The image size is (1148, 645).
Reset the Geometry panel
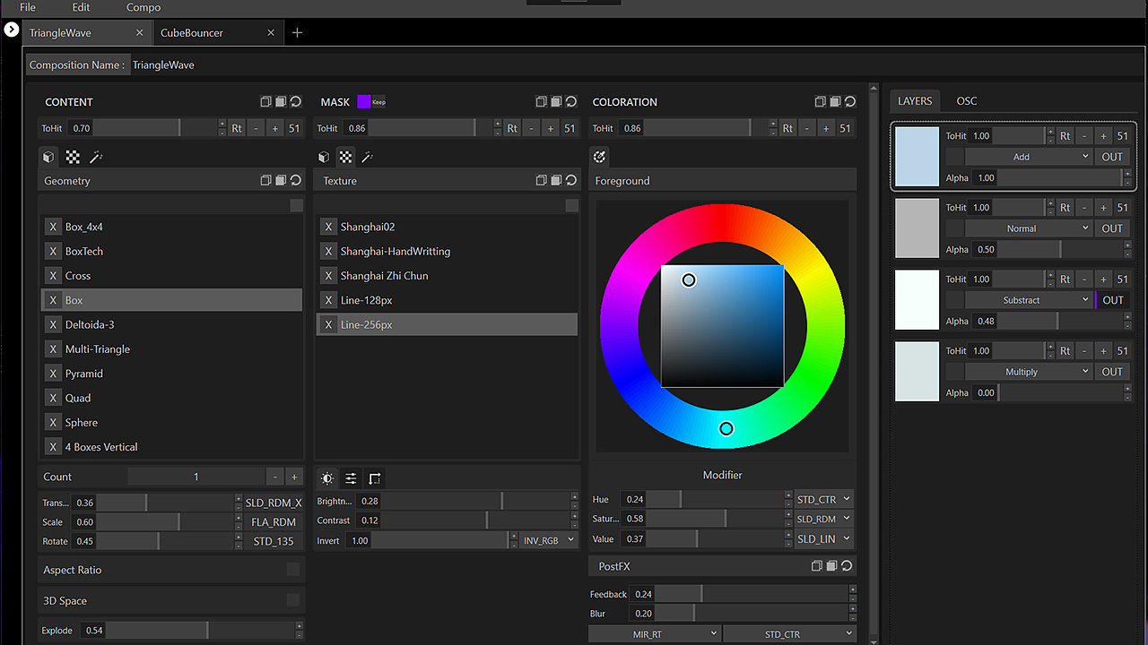tap(296, 180)
